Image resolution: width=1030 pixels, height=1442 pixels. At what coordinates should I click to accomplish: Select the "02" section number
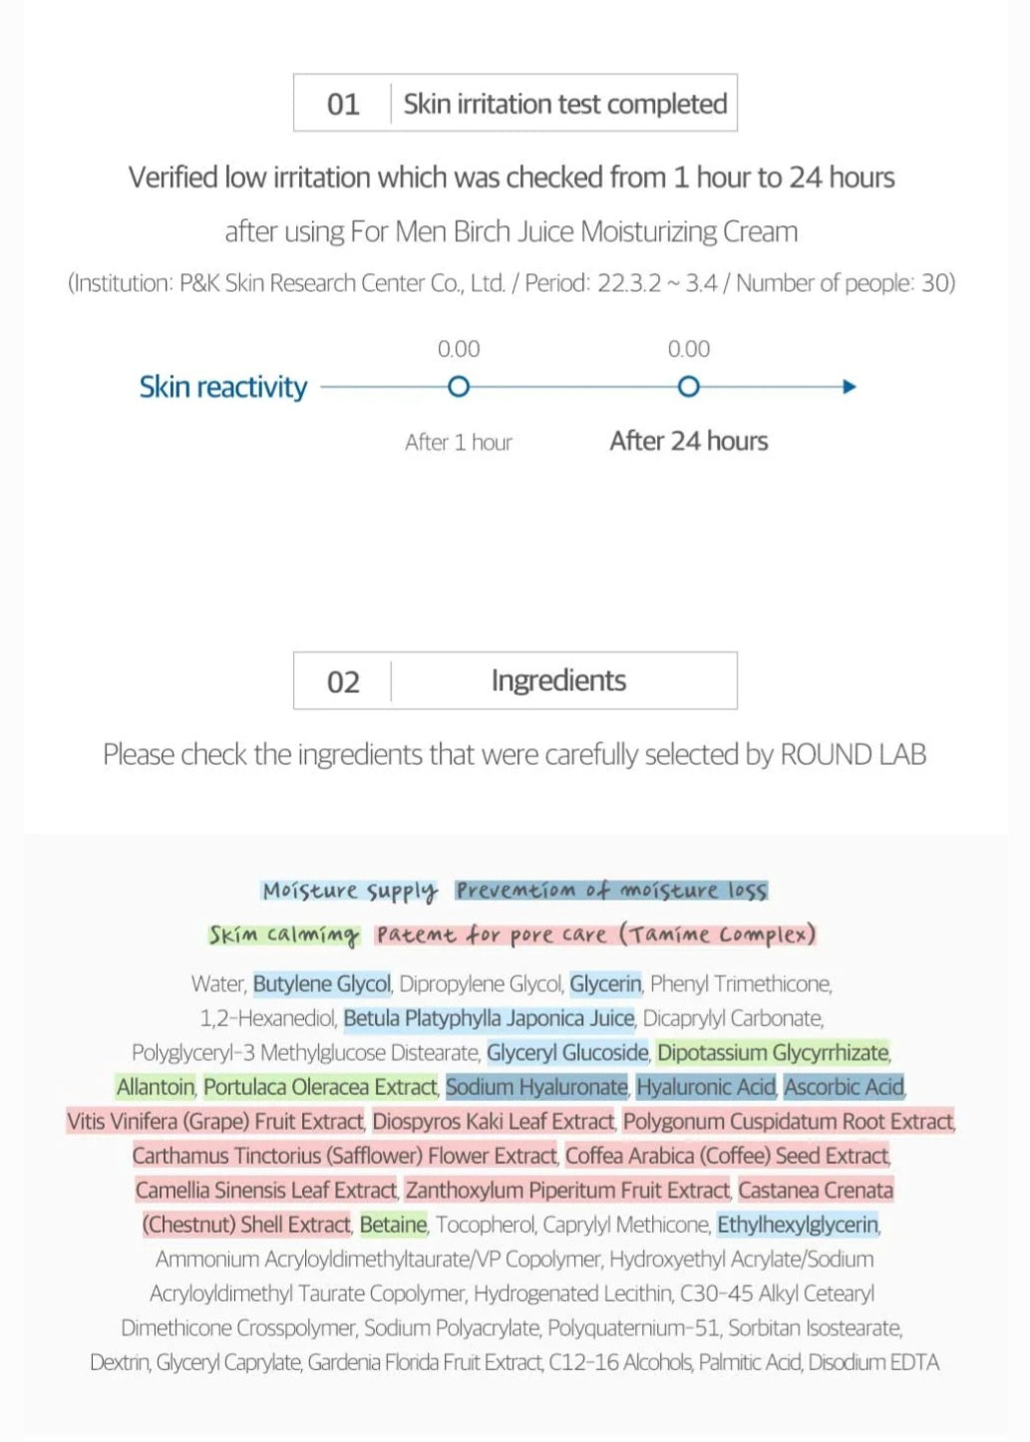point(343,682)
